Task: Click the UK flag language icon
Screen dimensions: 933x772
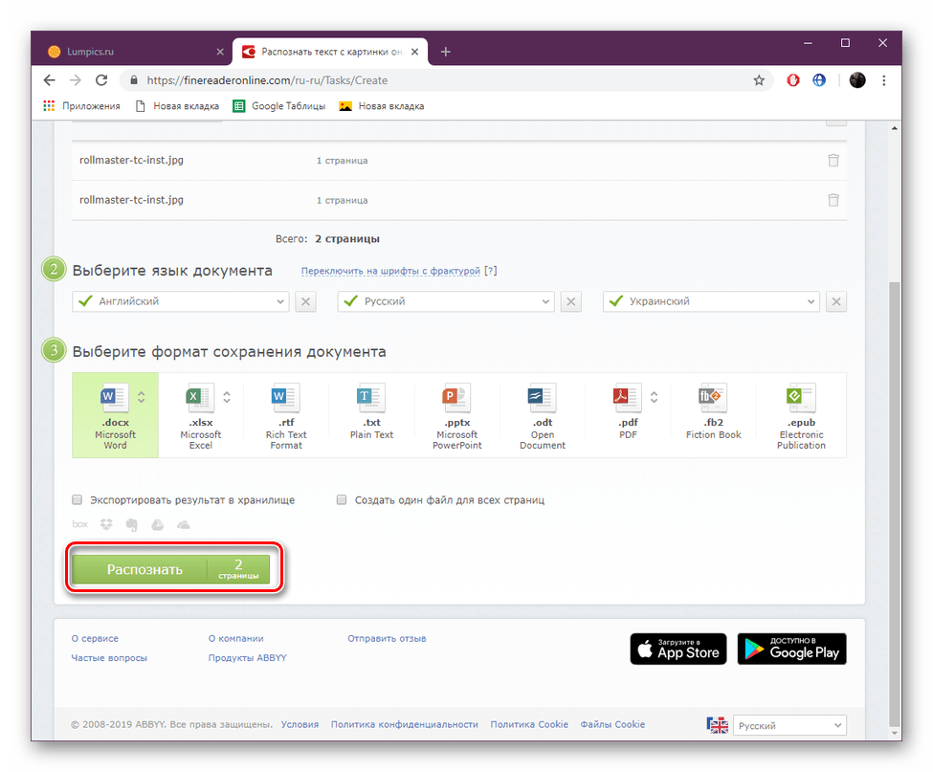Action: (x=717, y=725)
